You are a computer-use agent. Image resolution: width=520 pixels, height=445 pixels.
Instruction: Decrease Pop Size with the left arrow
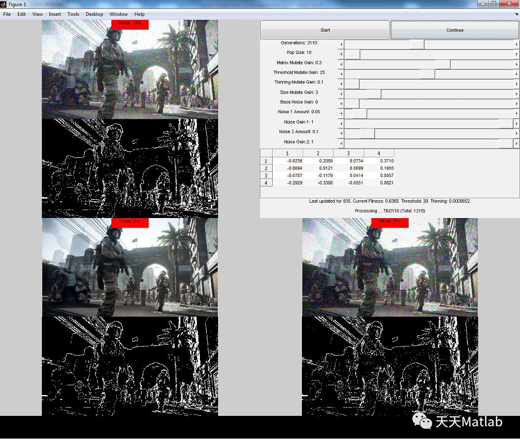341,54
